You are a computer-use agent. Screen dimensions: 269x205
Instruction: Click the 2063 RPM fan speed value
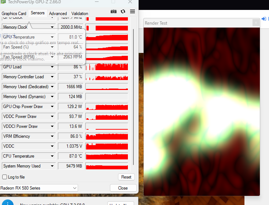71,57
